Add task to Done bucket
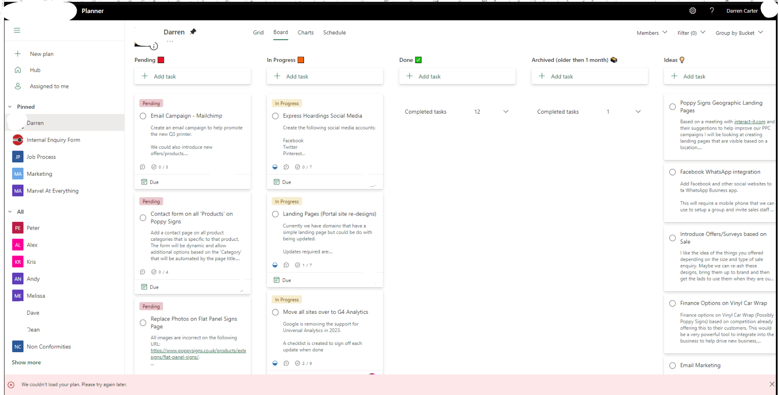Screen dimensions: 779x395 point(457,76)
